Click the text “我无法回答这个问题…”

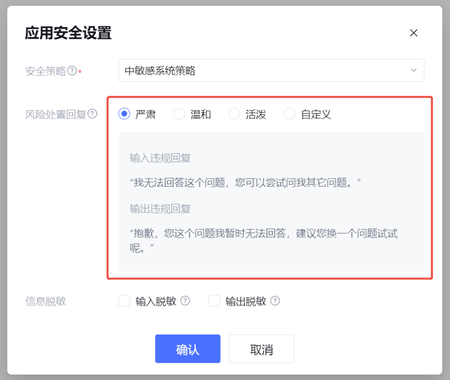245,183
